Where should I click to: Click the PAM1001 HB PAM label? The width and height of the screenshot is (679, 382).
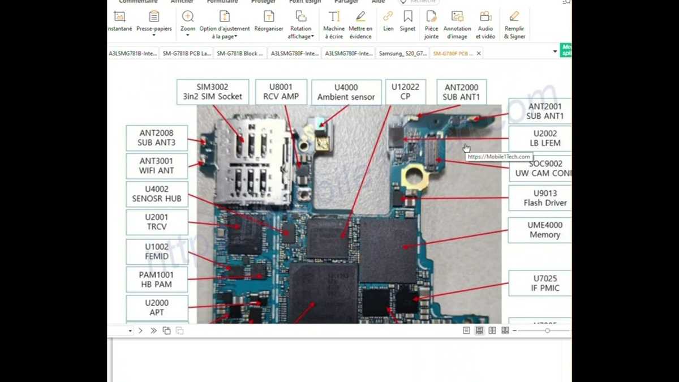[157, 280]
